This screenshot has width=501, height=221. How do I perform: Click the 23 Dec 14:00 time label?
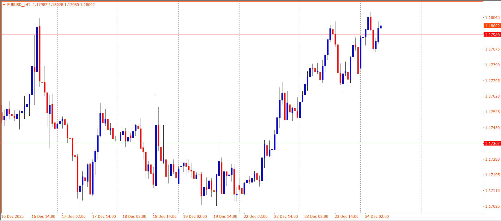[x=347, y=217]
